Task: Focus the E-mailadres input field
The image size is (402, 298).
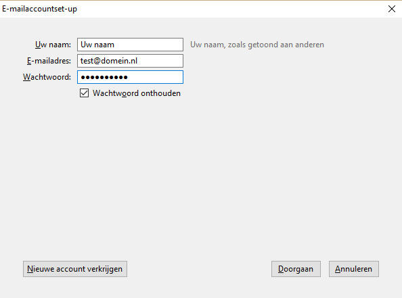Action: click(130, 61)
